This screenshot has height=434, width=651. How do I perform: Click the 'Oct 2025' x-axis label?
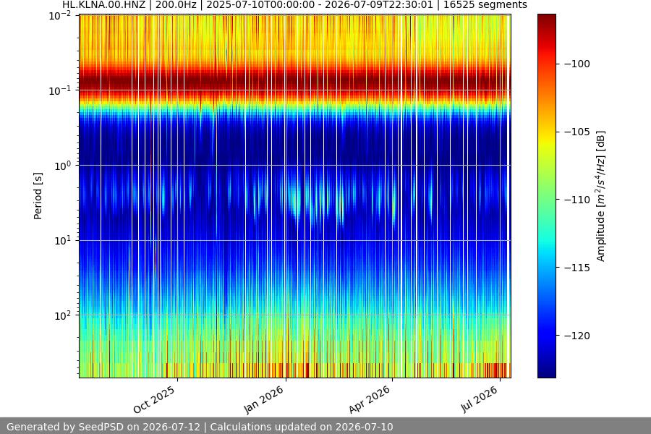155,399
